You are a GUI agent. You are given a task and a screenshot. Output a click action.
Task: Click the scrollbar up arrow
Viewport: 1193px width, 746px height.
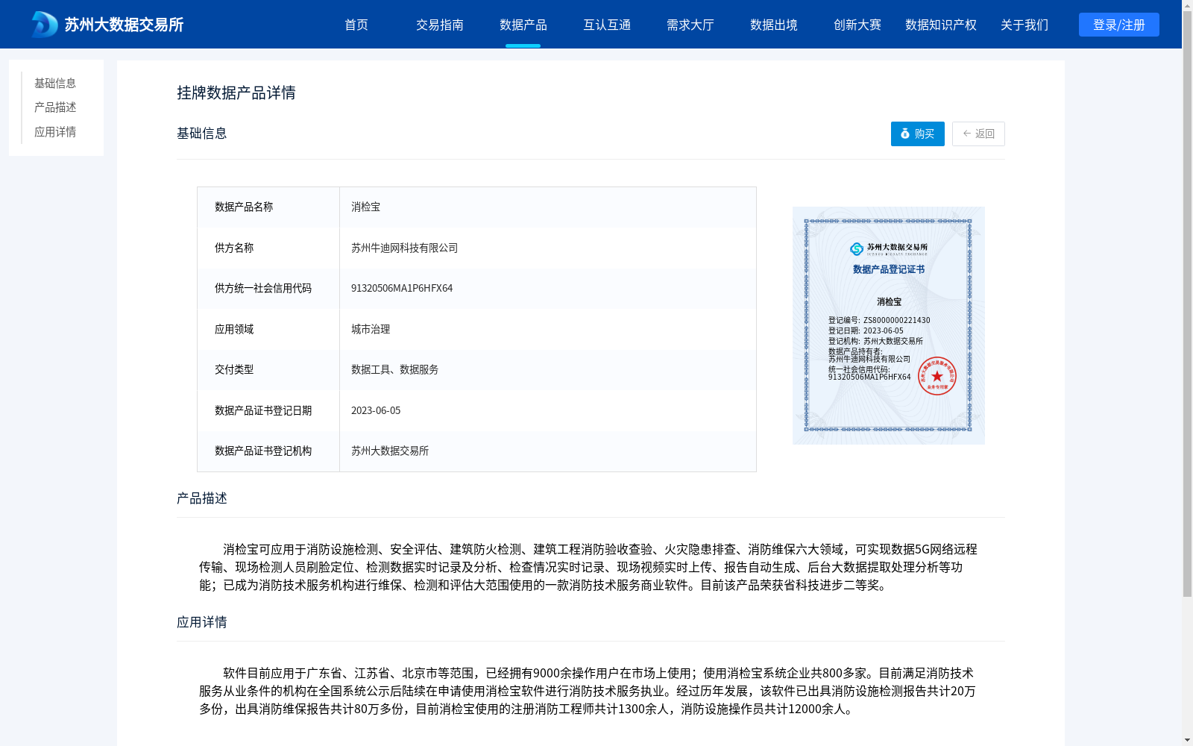1187,5
